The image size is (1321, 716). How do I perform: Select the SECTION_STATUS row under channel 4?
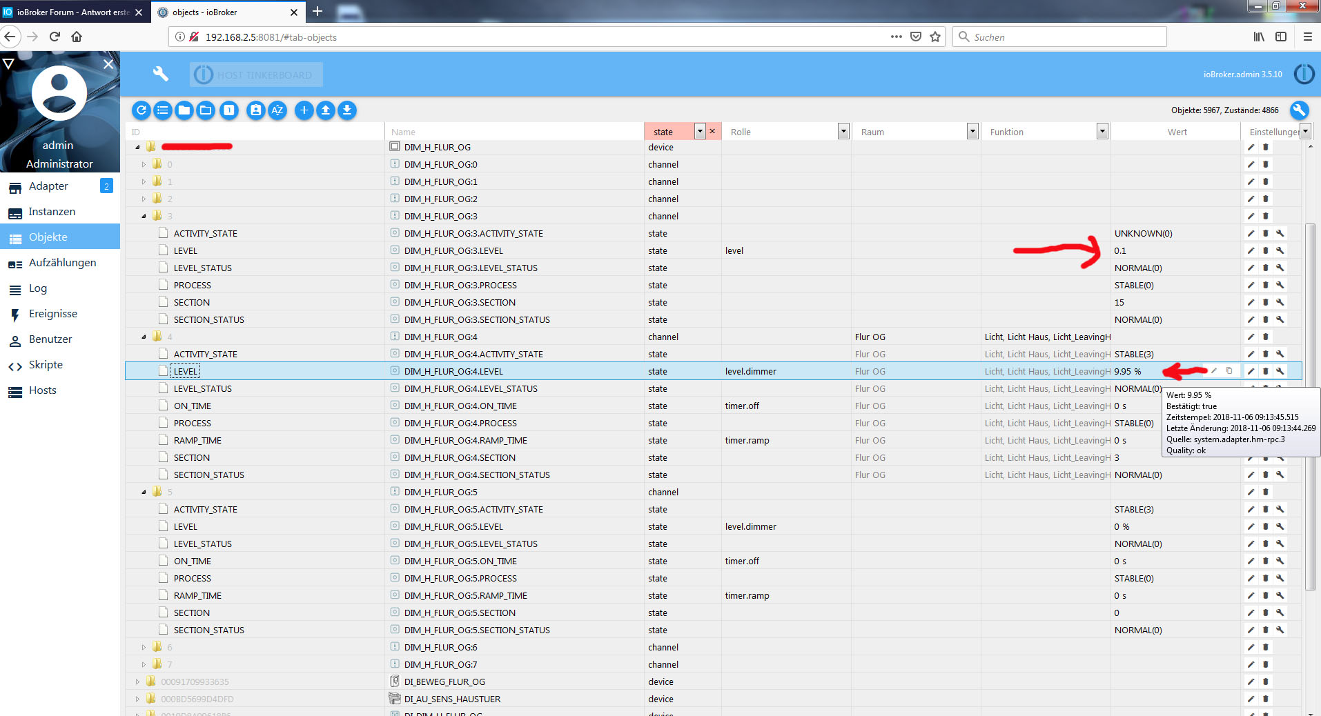pos(713,475)
